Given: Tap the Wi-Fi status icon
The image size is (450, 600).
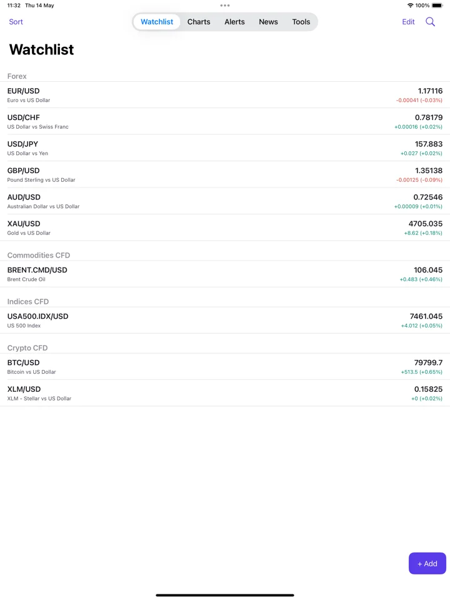Looking at the screenshot, I should click(410, 6).
